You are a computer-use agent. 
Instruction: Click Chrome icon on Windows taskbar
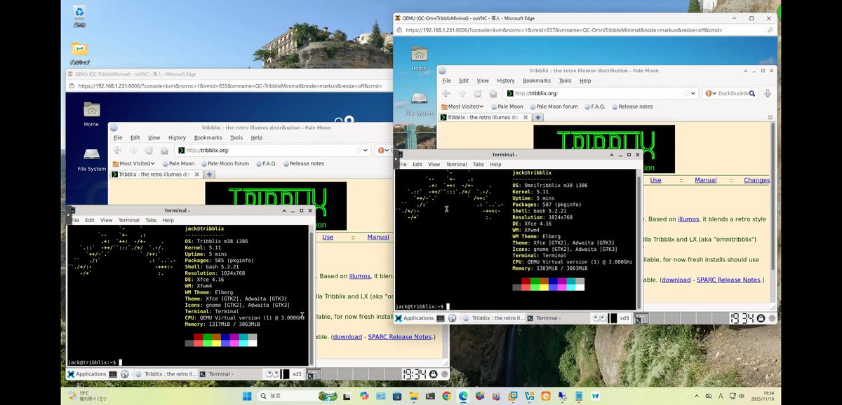click(446, 396)
